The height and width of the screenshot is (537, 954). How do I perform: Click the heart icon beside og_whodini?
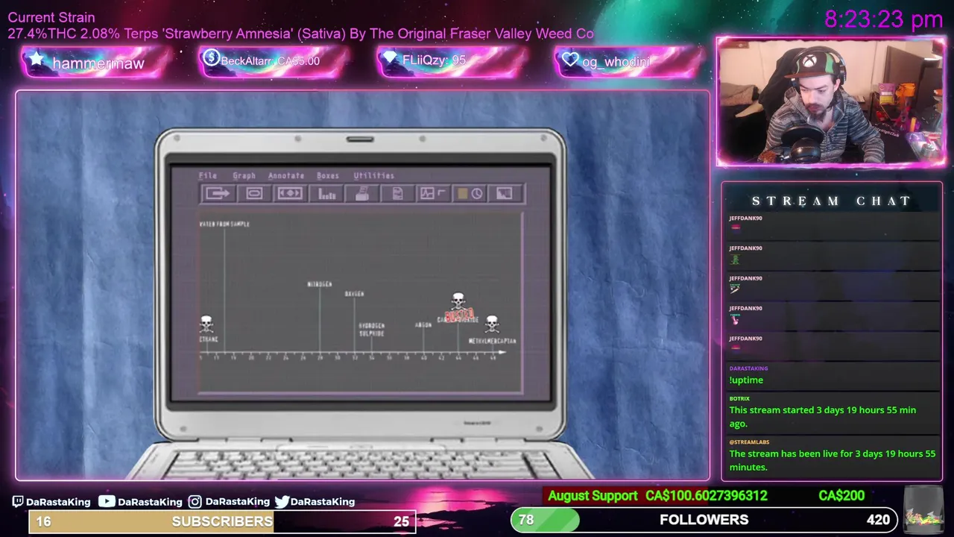(570, 60)
